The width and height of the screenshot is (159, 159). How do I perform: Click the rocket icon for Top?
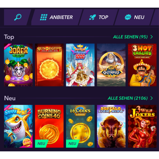pyautogui.click(x=93, y=17)
